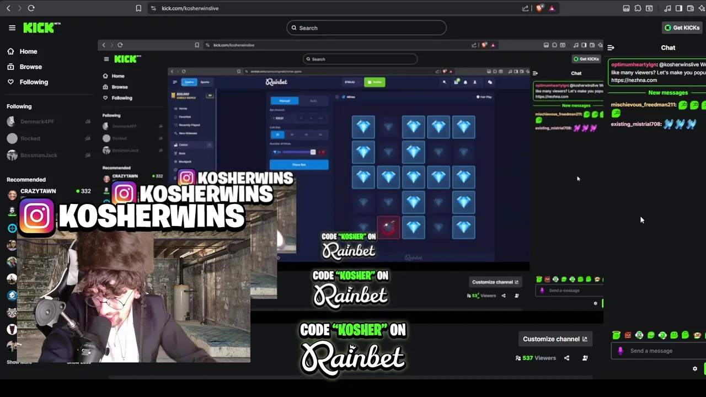Viewport: 706px width, 397px height.
Task: Click the outer Customize channel button
Action: coord(555,339)
